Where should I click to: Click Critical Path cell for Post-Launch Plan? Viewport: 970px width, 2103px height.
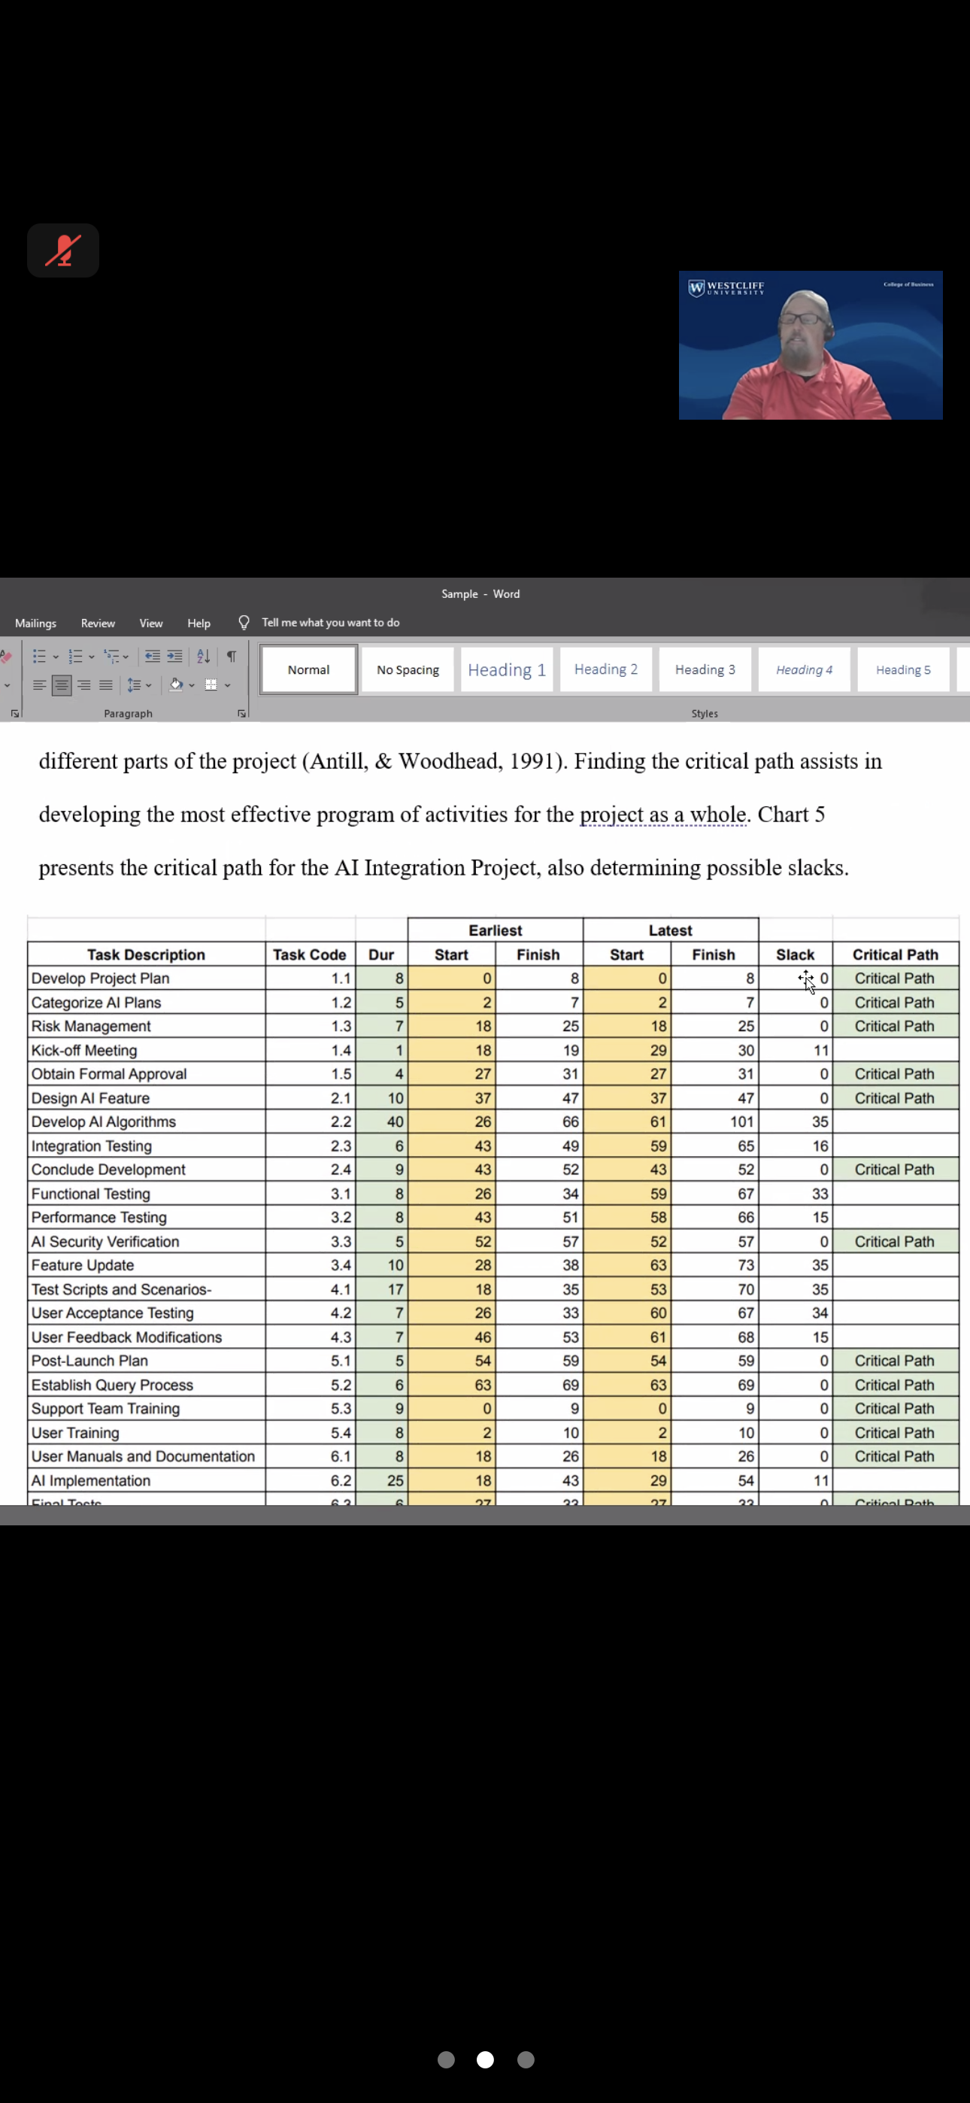(894, 1361)
